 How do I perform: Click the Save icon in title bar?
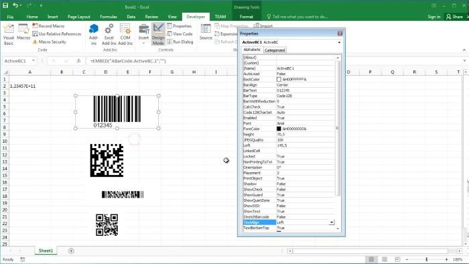click(x=5, y=5)
